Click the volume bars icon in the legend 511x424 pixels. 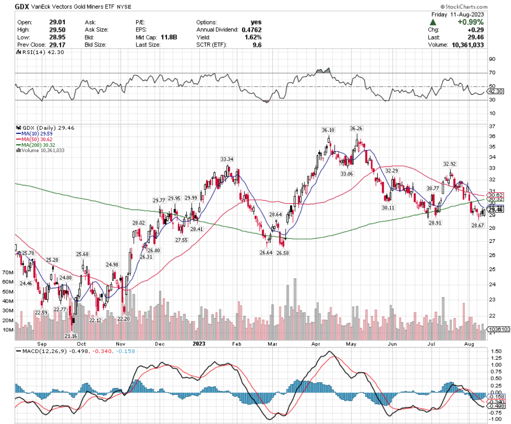pos(18,150)
